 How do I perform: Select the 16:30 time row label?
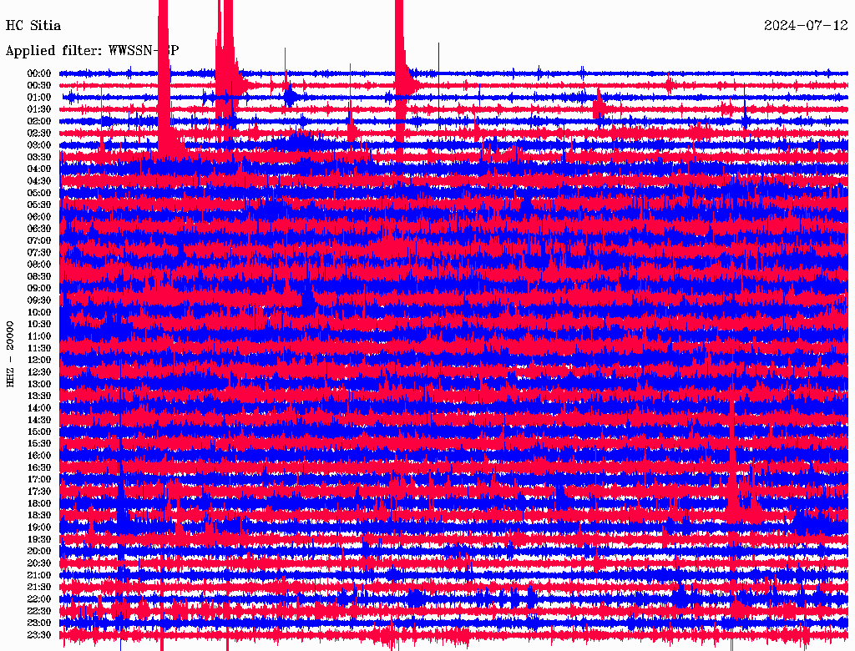tap(39, 467)
